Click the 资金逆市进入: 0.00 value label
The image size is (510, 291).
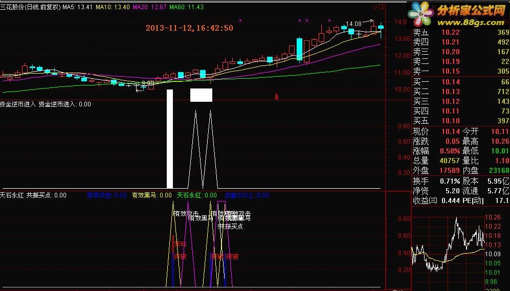pos(65,104)
